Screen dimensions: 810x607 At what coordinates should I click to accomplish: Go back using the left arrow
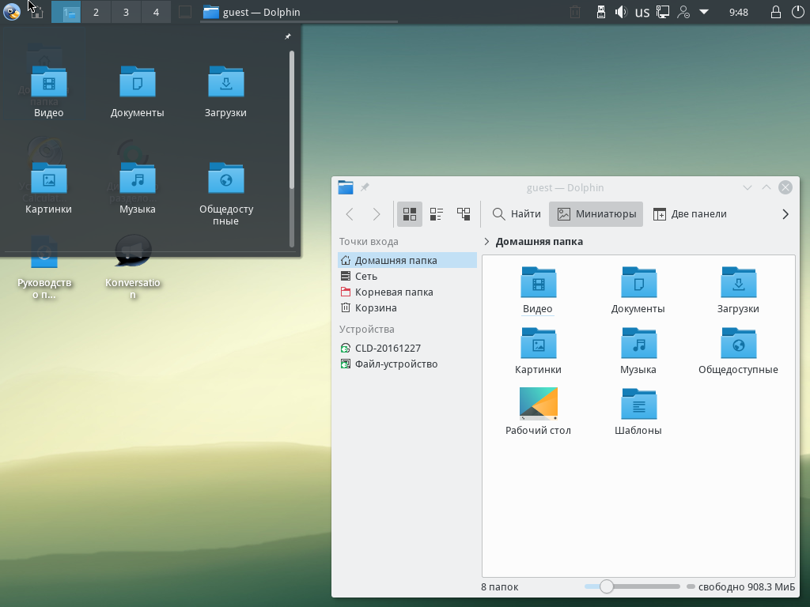(x=350, y=214)
